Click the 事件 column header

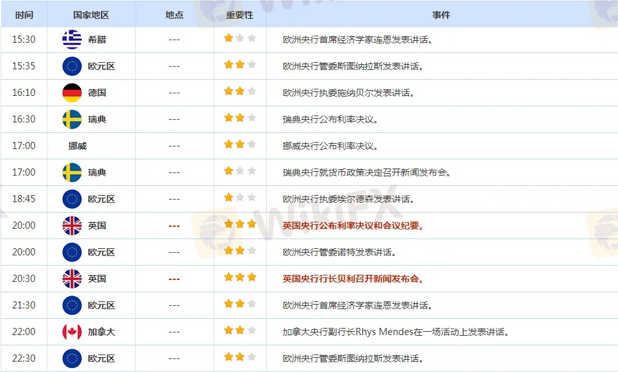[441, 15]
